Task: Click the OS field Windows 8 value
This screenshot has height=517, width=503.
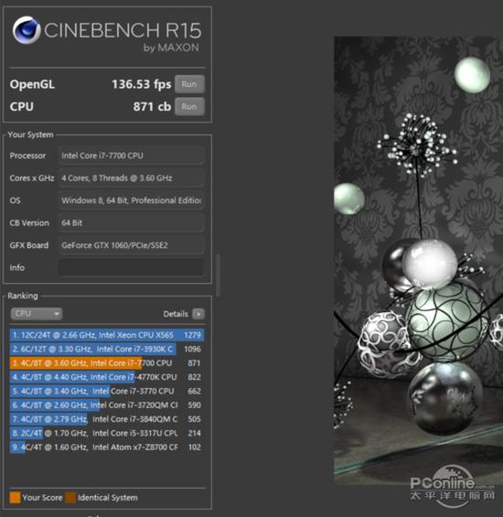Action: (x=131, y=200)
